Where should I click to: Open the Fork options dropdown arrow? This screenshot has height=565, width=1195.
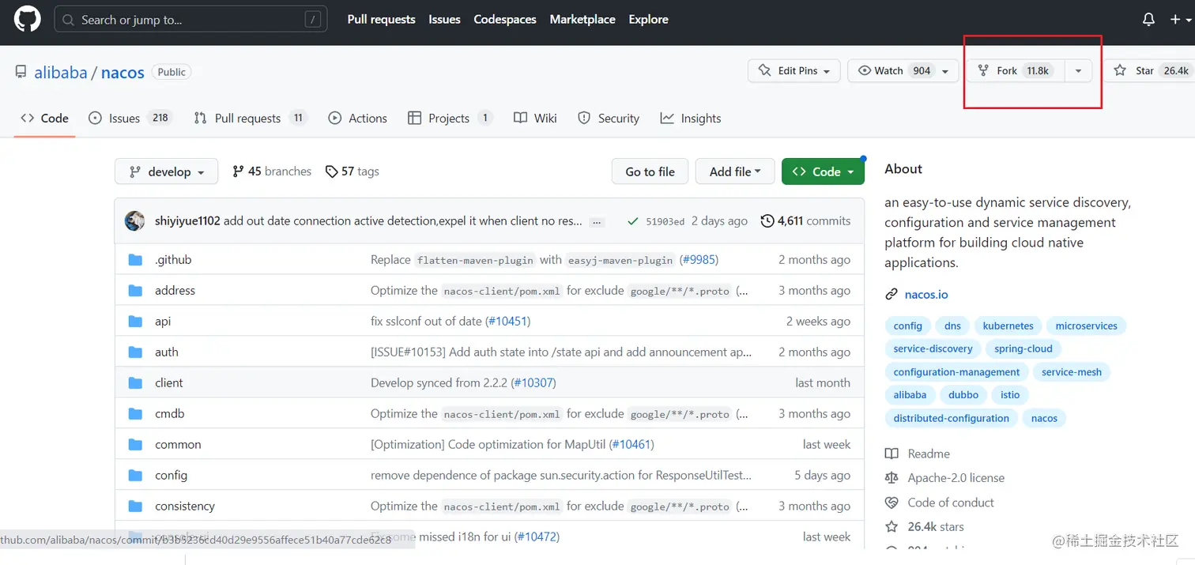pyautogui.click(x=1078, y=70)
